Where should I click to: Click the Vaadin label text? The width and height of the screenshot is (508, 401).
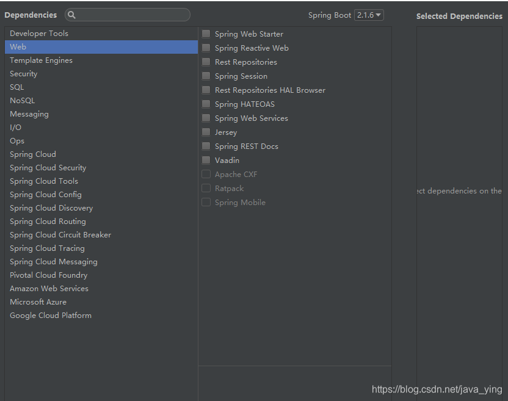[x=227, y=161]
